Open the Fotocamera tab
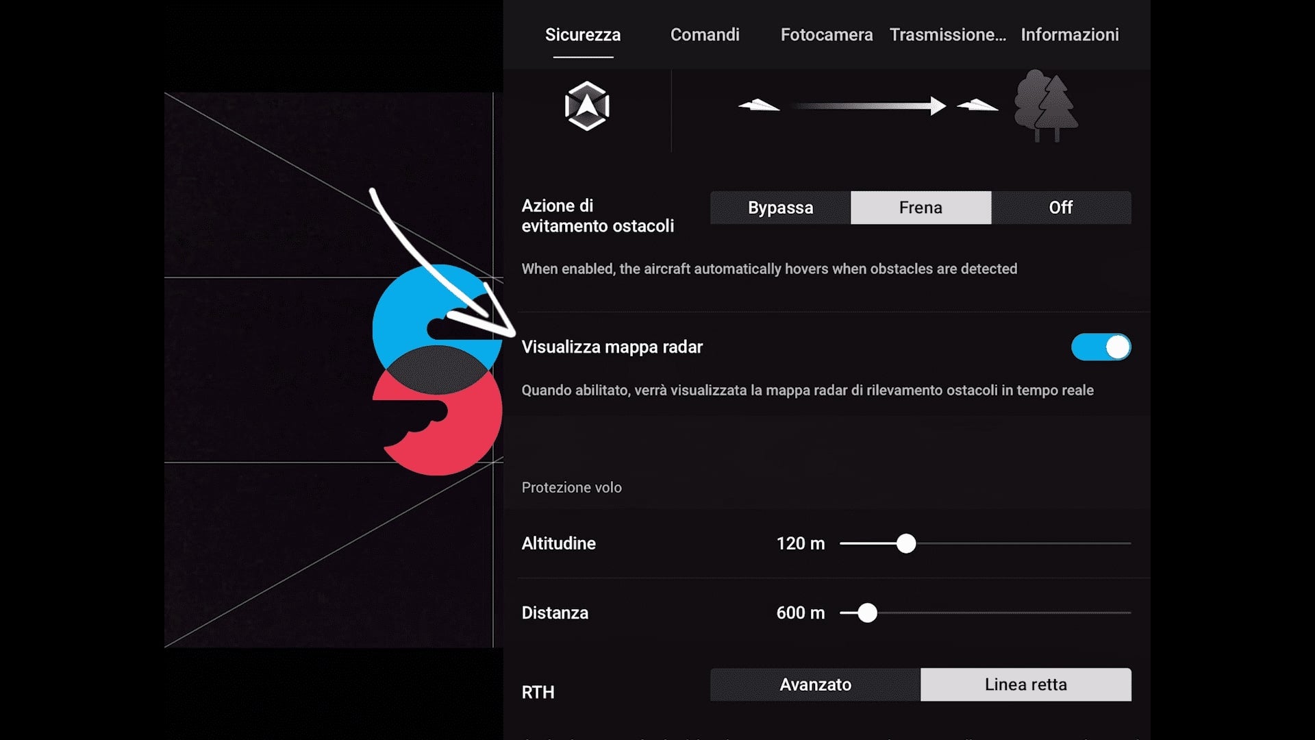The image size is (1315, 740). (826, 35)
